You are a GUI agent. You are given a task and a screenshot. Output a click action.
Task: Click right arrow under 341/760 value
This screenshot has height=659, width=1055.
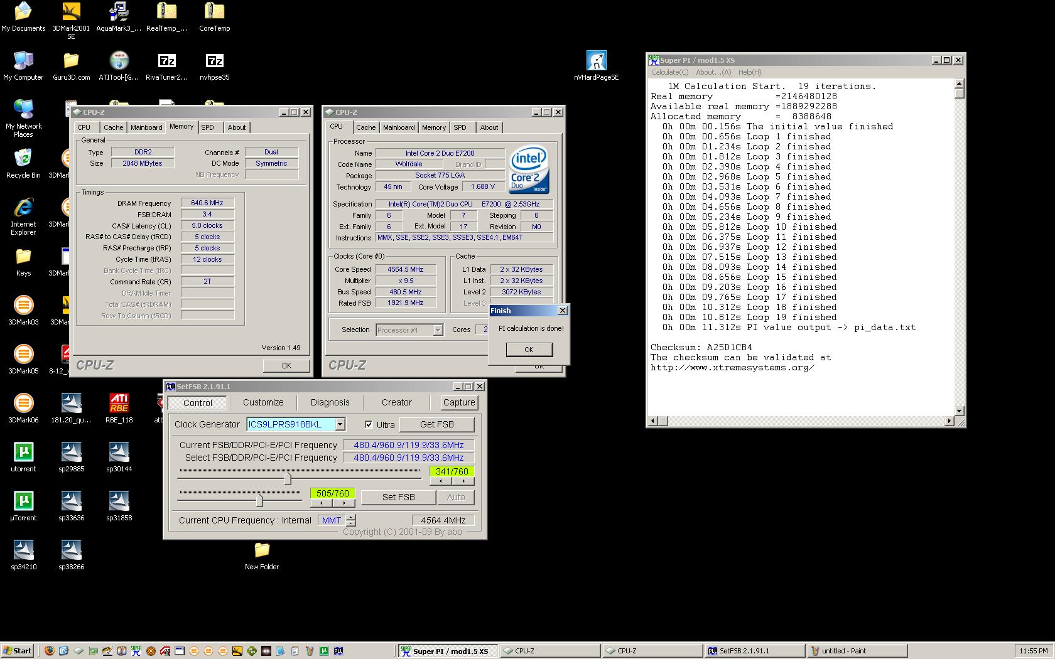(463, 481)
